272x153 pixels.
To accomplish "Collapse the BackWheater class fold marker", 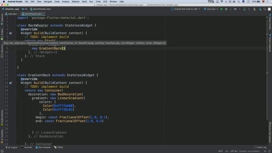I will coord(16,25).
